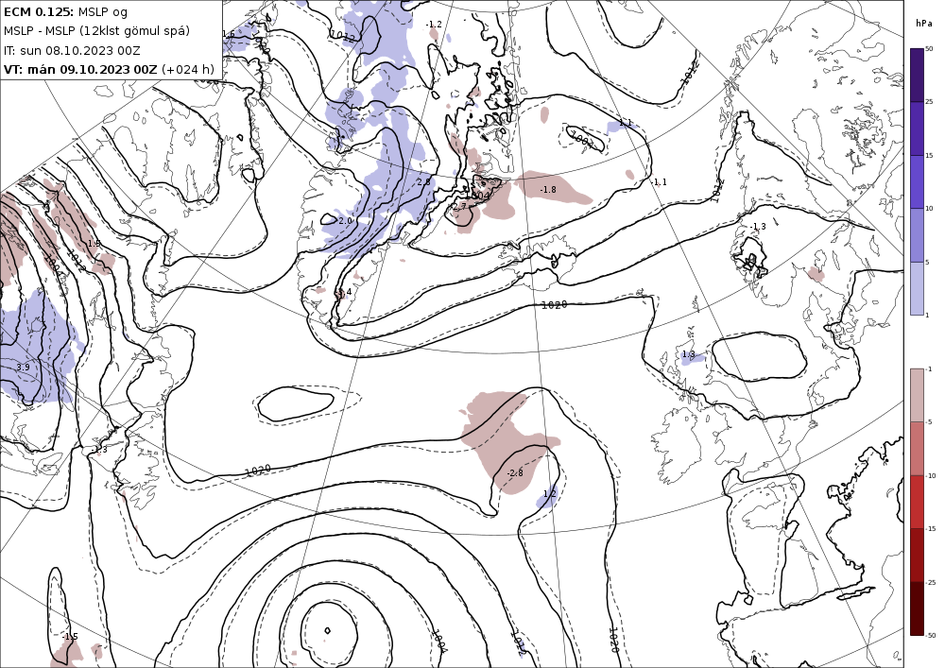Click the '-1.1' value label

pyautogui.click(x=659, y=182)
